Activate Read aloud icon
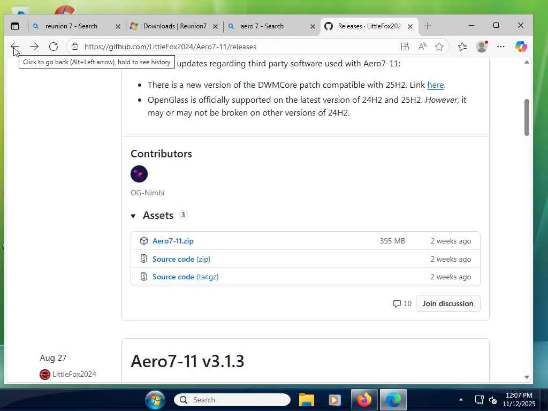Screen dimensions: 548x411 (x=422, y=47)
